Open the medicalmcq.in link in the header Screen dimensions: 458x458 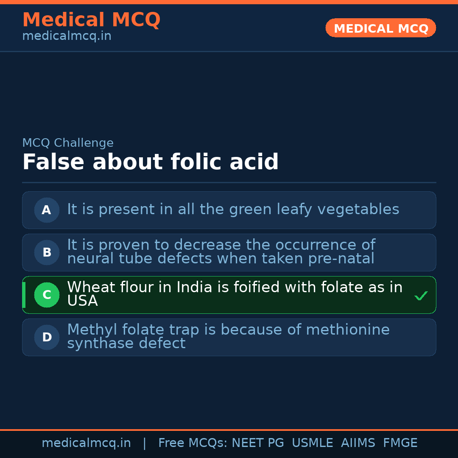pos(67,36)
